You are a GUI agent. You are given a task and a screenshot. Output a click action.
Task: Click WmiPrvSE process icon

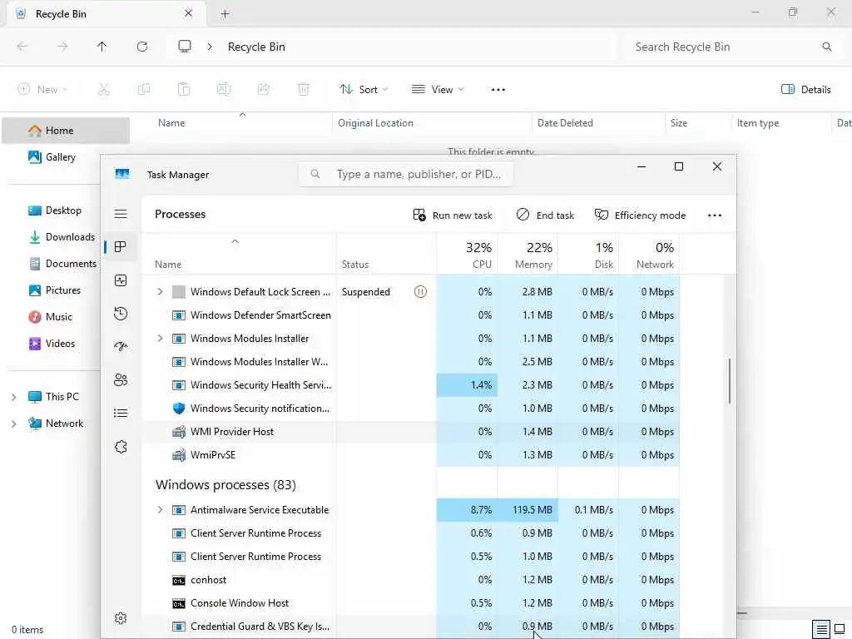click(179, 455)
